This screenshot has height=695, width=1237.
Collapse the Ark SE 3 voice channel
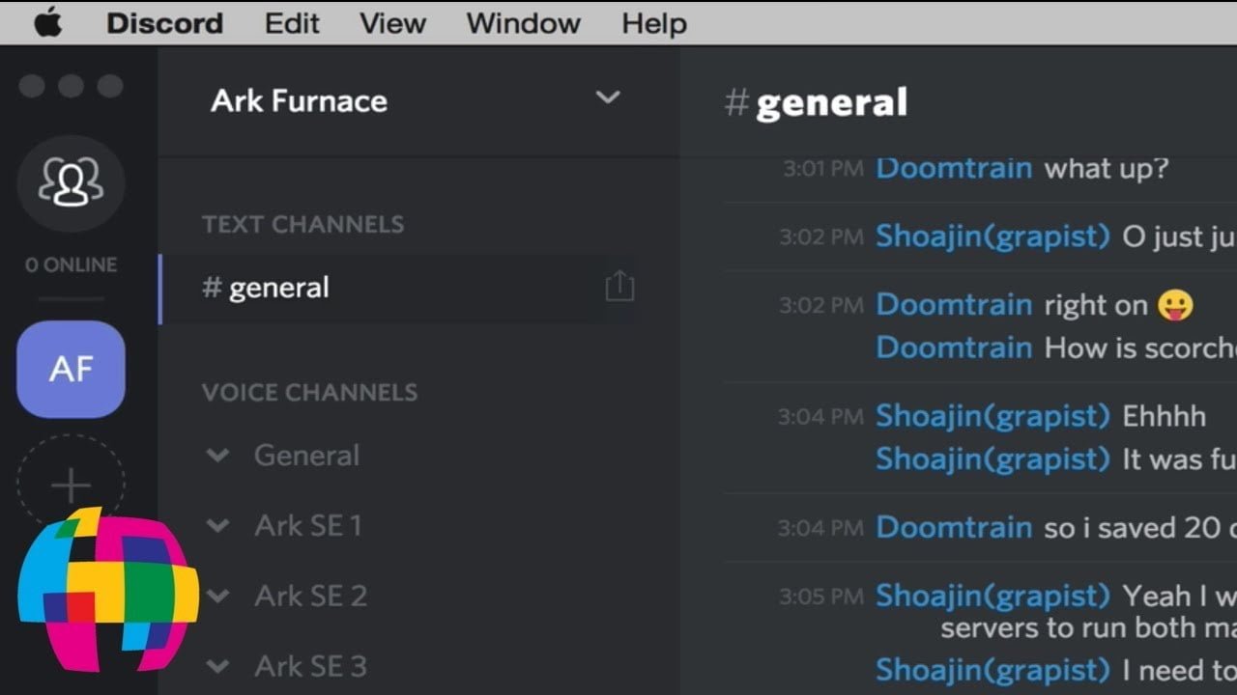tap(217, 666)
